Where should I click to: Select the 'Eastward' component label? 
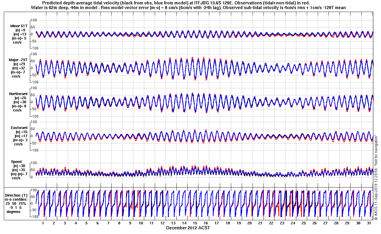click(x=19, y=128)
